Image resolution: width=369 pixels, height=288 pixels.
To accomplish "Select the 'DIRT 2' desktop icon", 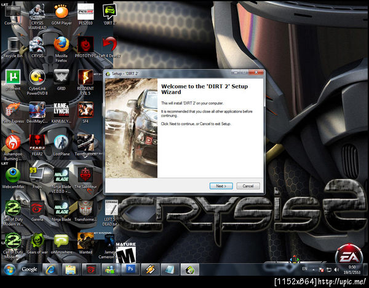I will coord(109,15).
